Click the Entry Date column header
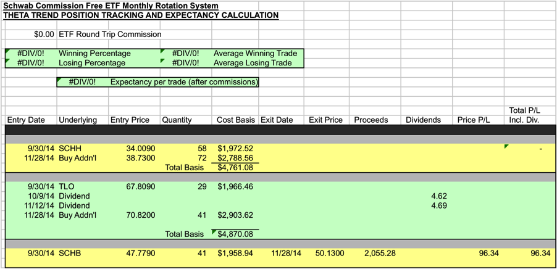Screen dimensions: 557x269 click(26, 120)
